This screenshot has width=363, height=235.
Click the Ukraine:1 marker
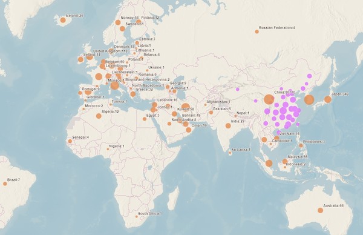[147, 70]
